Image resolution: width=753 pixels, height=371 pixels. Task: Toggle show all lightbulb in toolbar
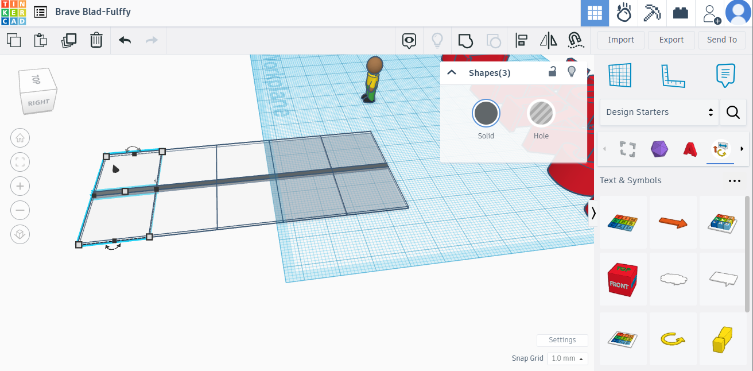pos(437,40)
